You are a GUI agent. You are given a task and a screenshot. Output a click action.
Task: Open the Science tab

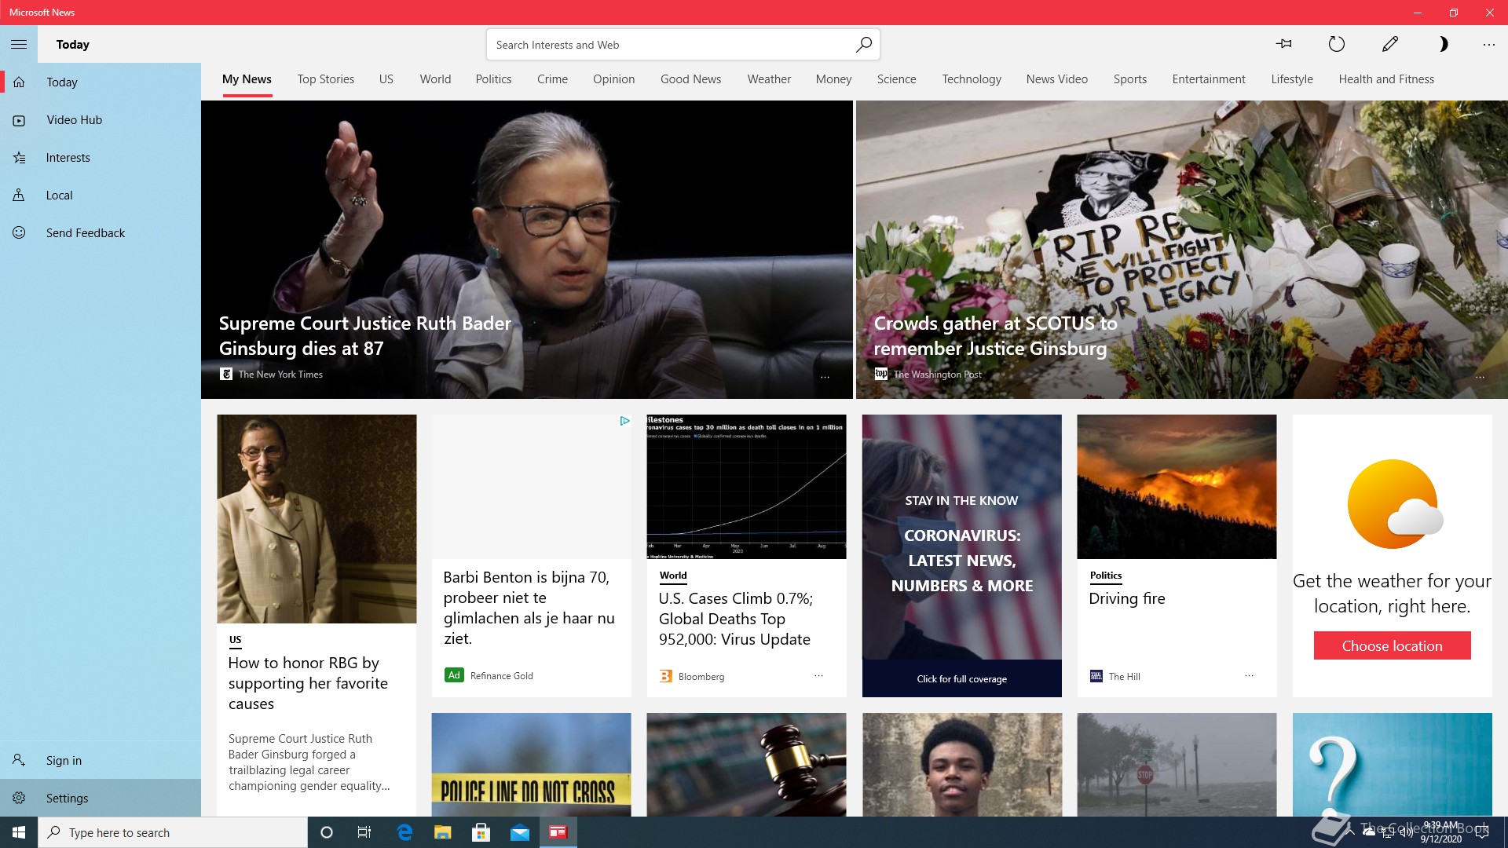pyautogui.click(x=896, y=79)
